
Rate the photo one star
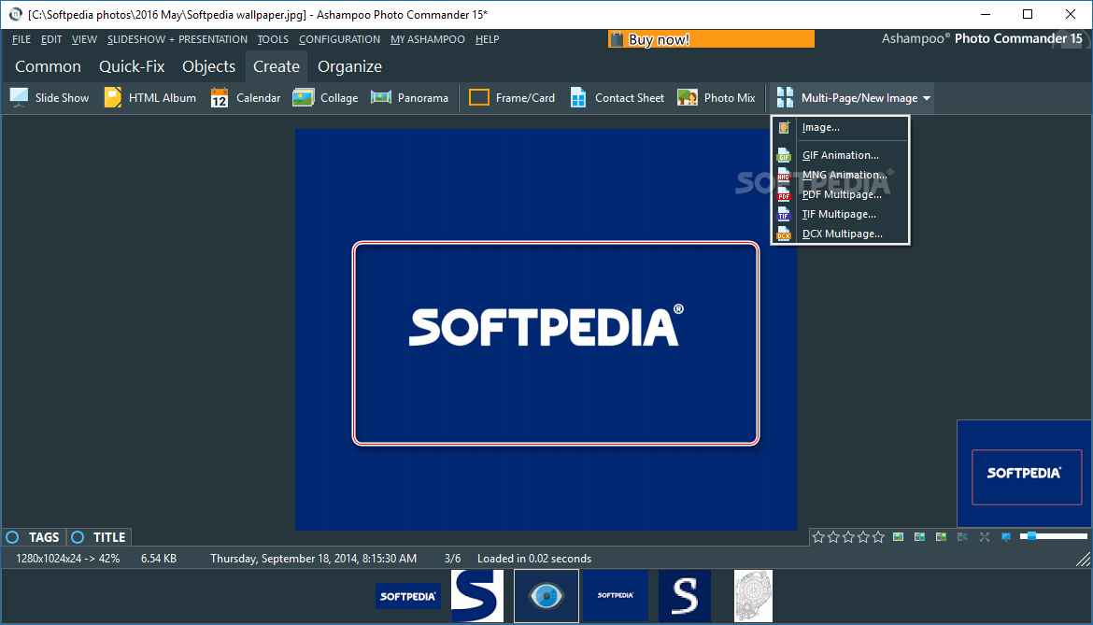[x=818, y=536]
